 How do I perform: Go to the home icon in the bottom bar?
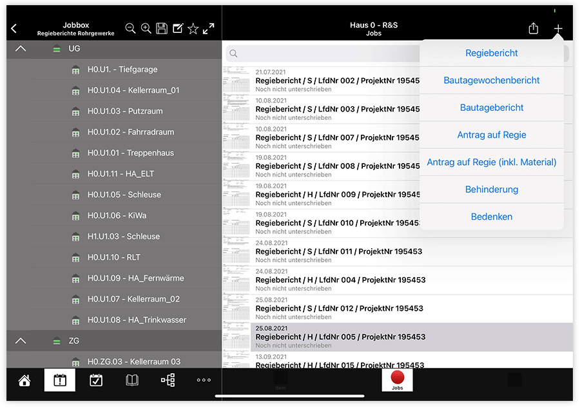pos(24,380)
